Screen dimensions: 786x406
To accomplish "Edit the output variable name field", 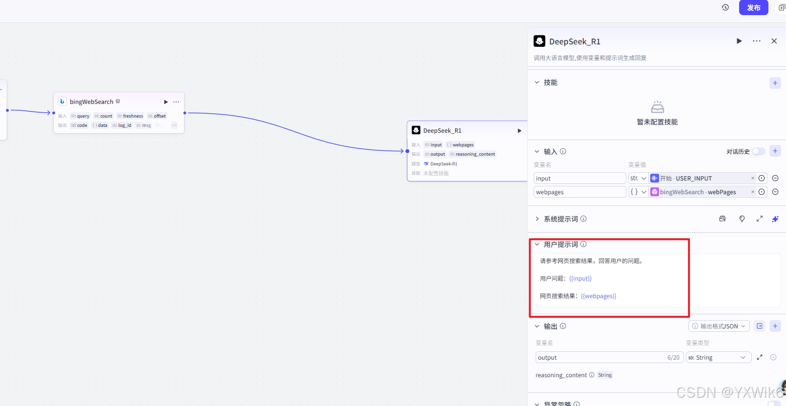I will click(x=609, y=357).
